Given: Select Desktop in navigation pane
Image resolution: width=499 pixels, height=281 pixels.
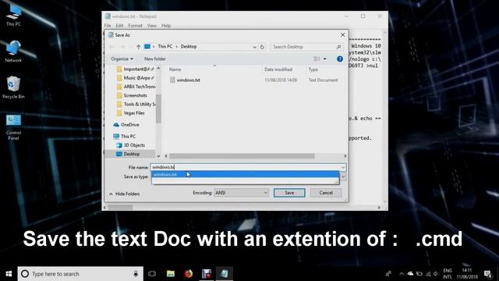Looking at the screenshot, I should coord(132,154).
